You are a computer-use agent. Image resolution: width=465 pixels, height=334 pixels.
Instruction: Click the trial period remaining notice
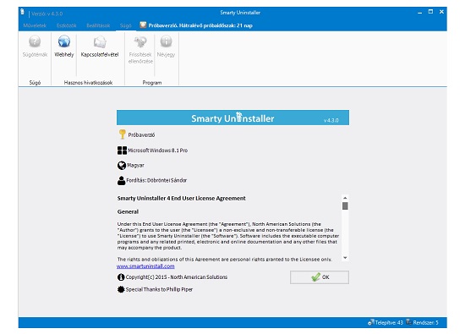coord(200,25)
